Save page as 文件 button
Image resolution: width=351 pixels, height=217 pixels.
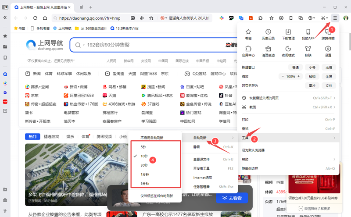point(329,85)
